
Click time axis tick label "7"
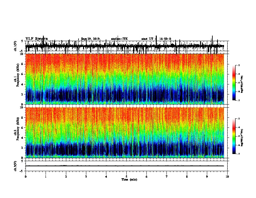[167, 177]
